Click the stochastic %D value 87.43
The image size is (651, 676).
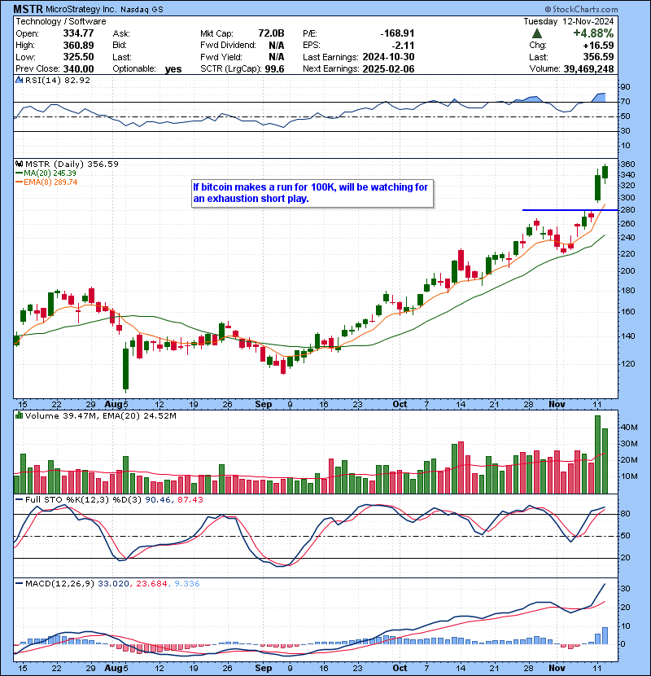(190, 499)
